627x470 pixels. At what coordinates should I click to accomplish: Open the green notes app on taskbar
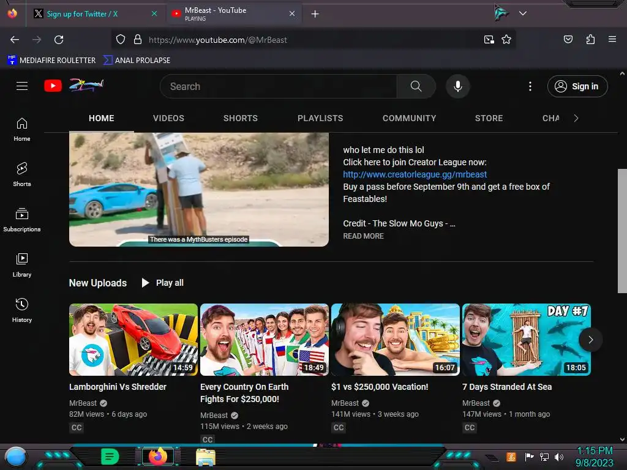tap(110, 457)
